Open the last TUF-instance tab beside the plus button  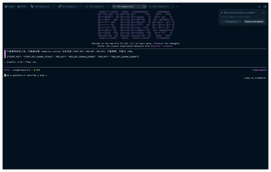tap(161, 7)
